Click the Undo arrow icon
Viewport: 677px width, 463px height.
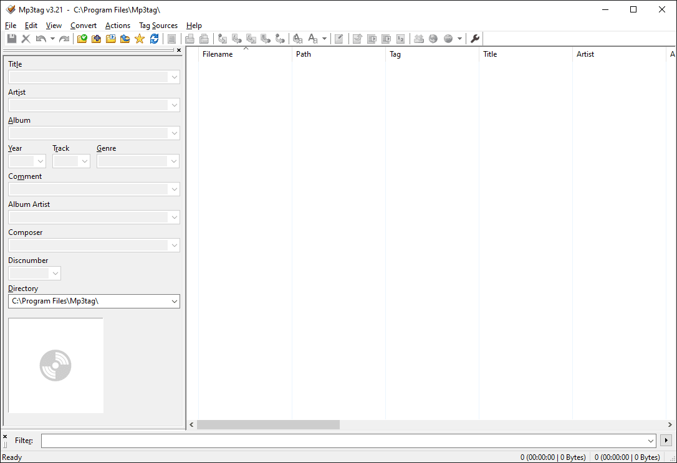click(x=41, y=39)
